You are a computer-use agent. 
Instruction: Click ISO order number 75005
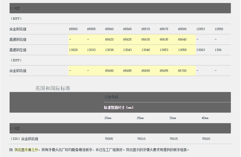109,139
